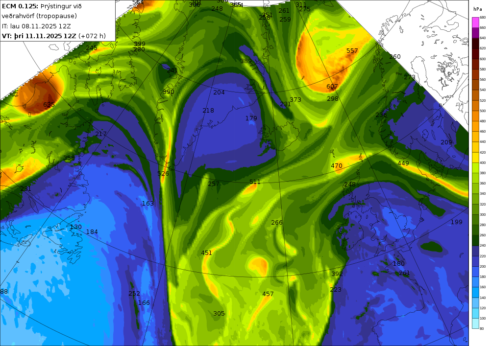Select the 209 label
Viewport: 490px width, 346px height.
pyautogui.click(x=446, y=142)
